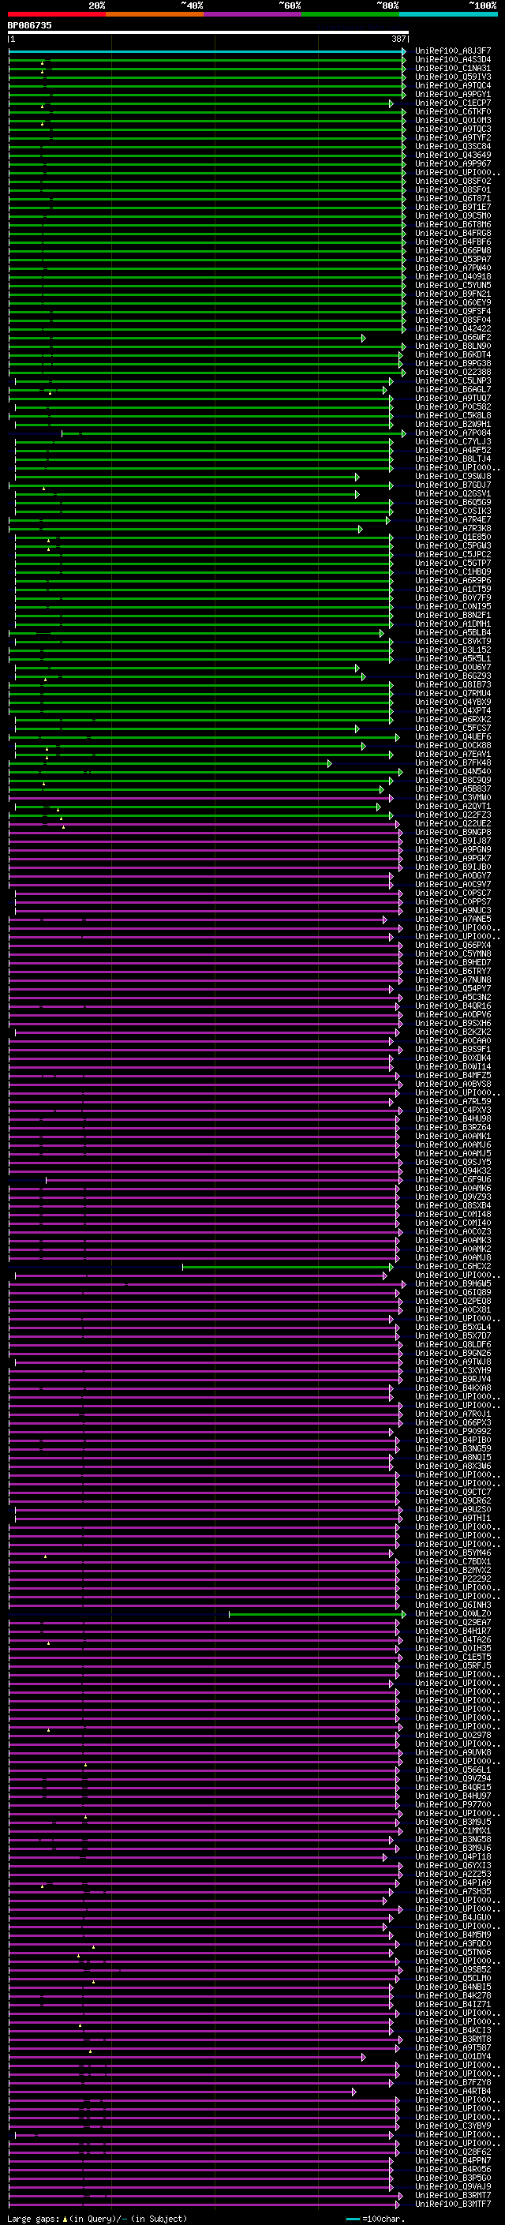This screenshot has height=2225, width=505.
Task: Select the UniRef100_C7YLJ3 label
Action: click(453, 441)
